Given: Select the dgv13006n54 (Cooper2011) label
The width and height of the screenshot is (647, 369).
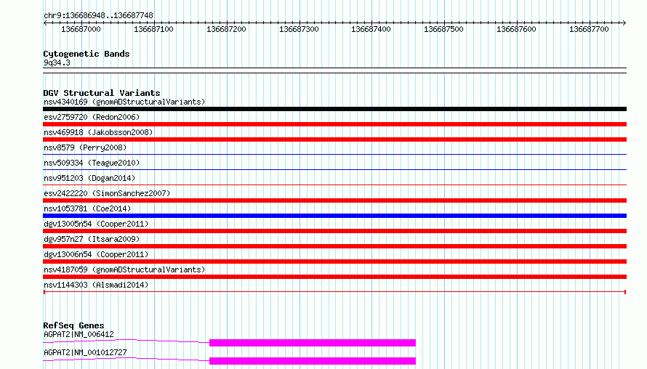Looking at the screenshot, I should [x=96, y=254].
